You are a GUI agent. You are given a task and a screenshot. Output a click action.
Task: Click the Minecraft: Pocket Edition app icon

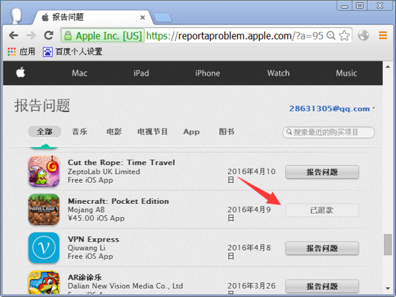(x=44, y=209)
